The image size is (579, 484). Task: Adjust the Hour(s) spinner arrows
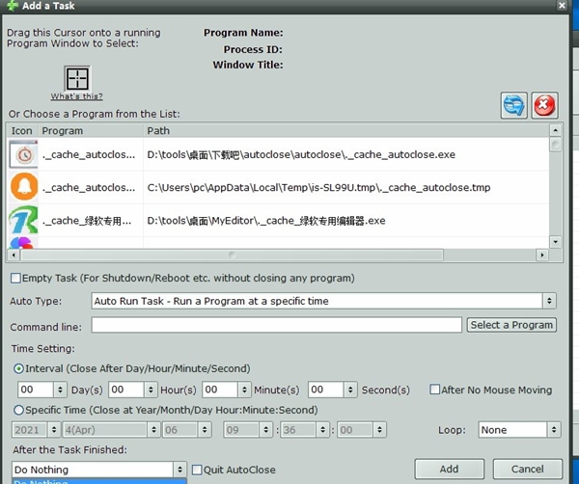(x=151, y=390)
